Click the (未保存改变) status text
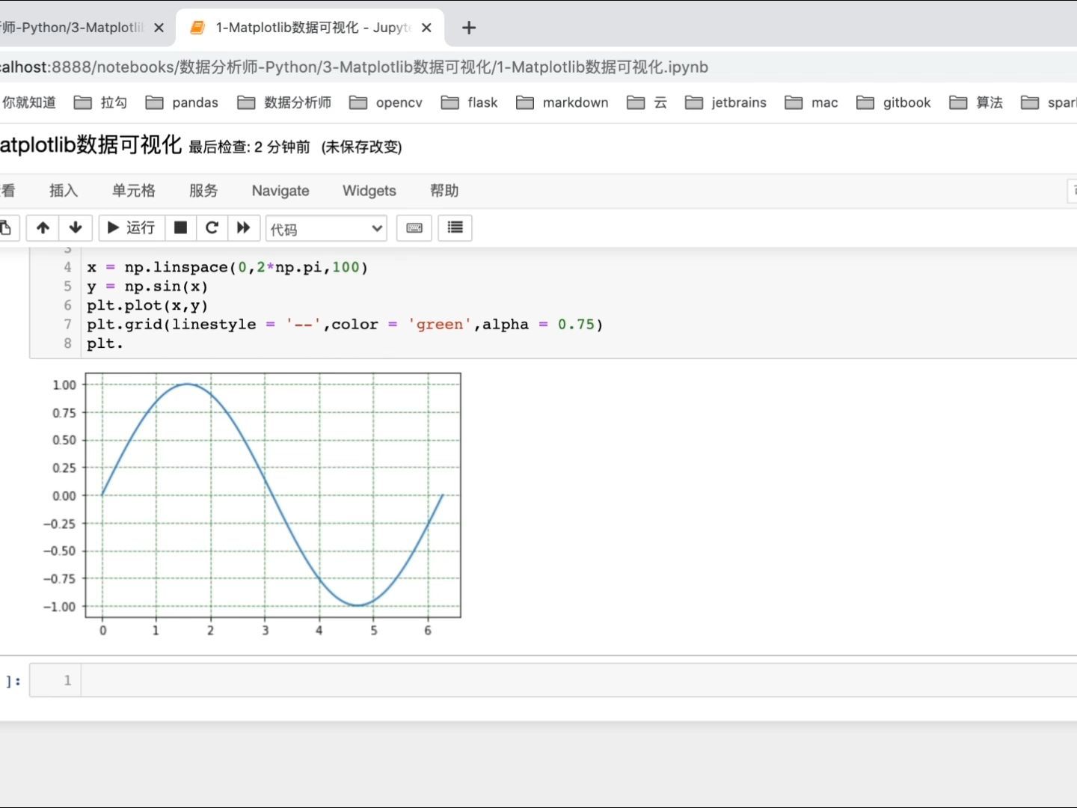 [x=361, y=147]
